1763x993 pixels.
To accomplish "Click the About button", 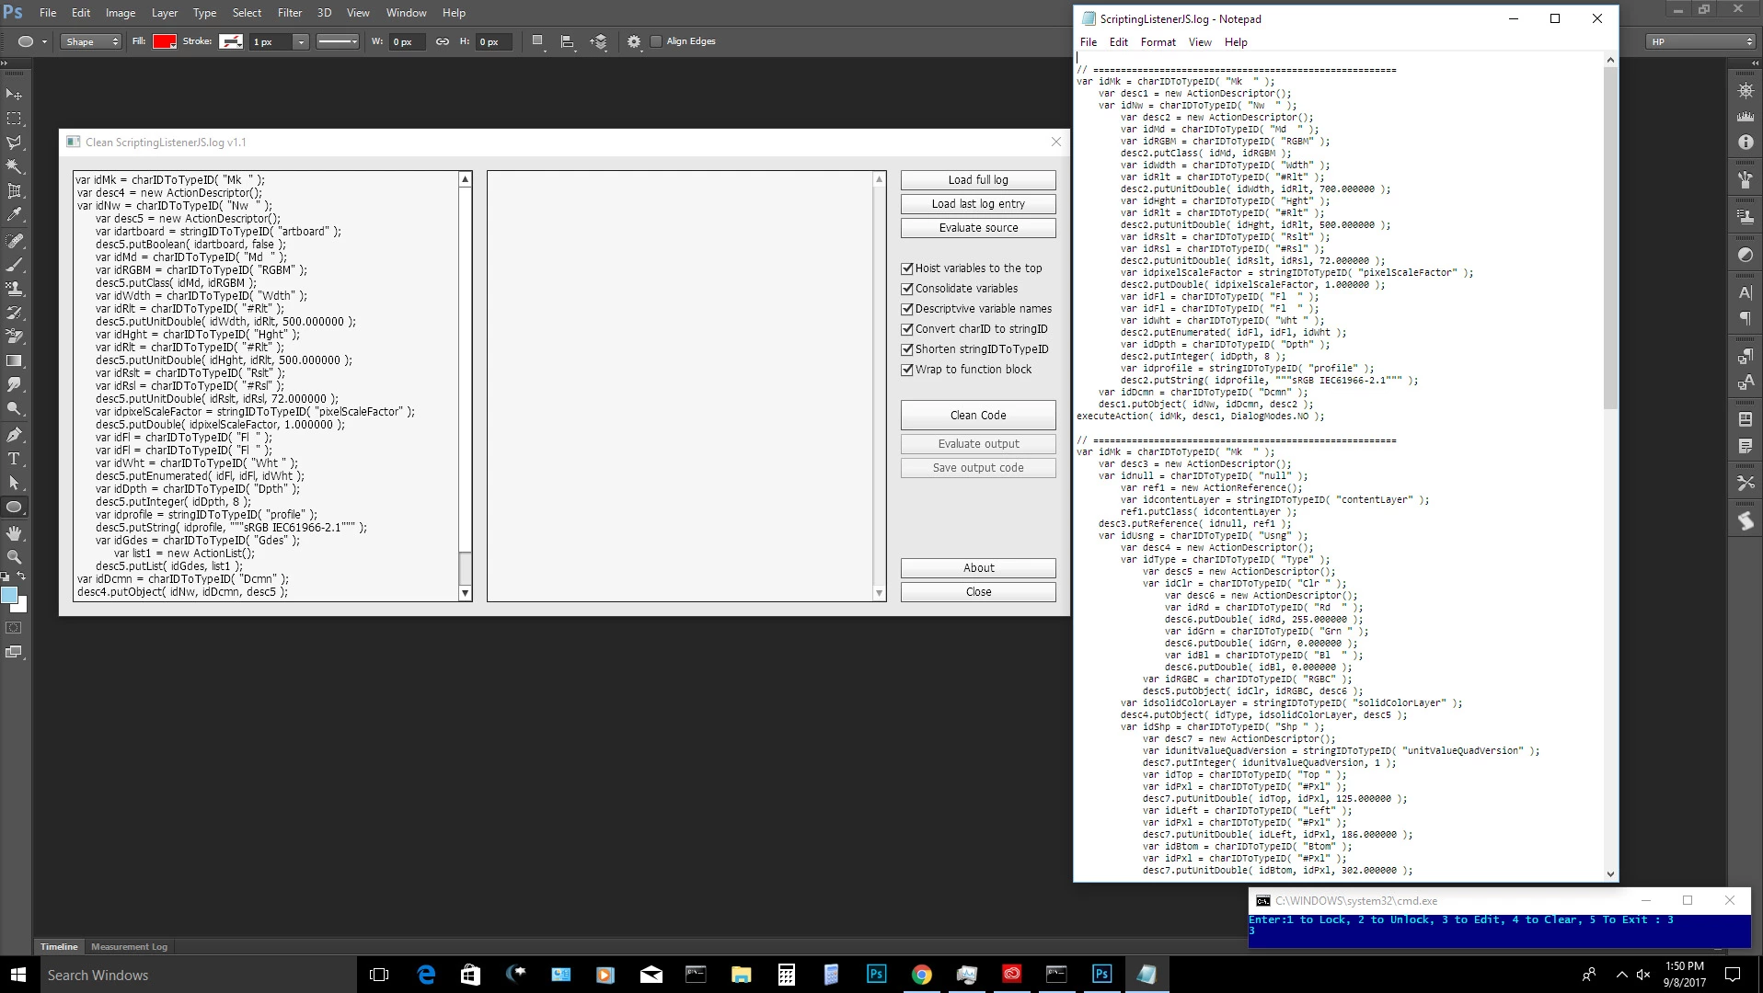I will tap(978, 568).
